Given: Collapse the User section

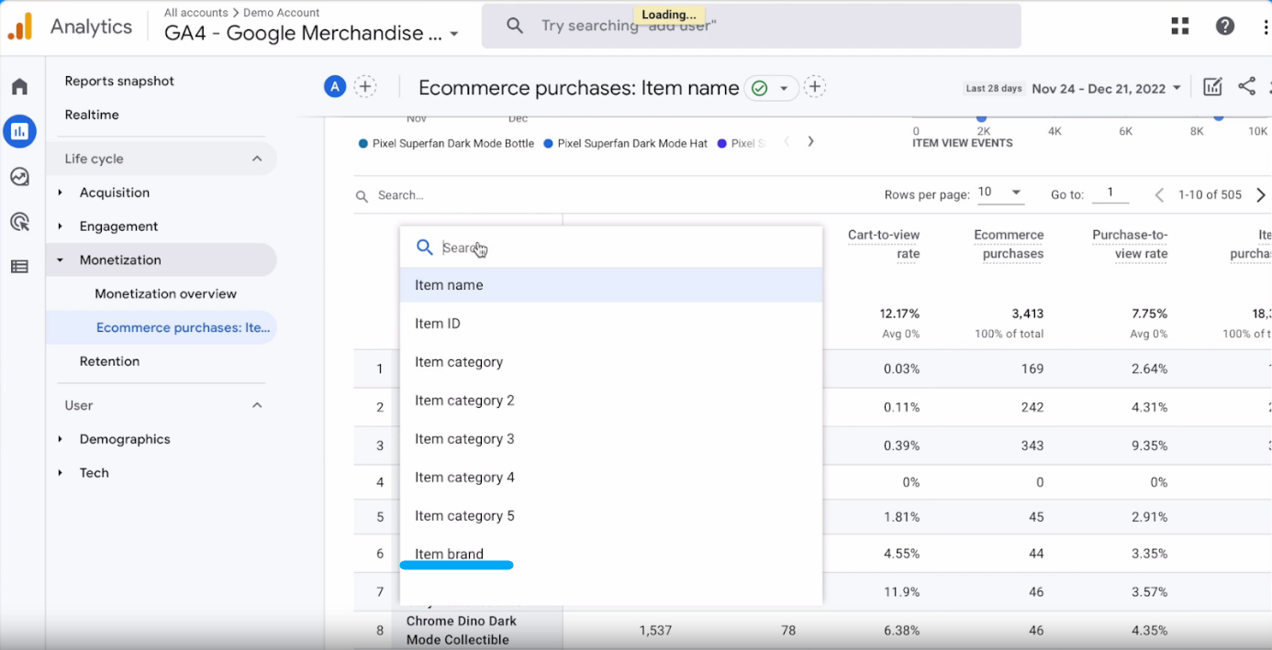Looking at the screenshot, I should coord(257,405).
